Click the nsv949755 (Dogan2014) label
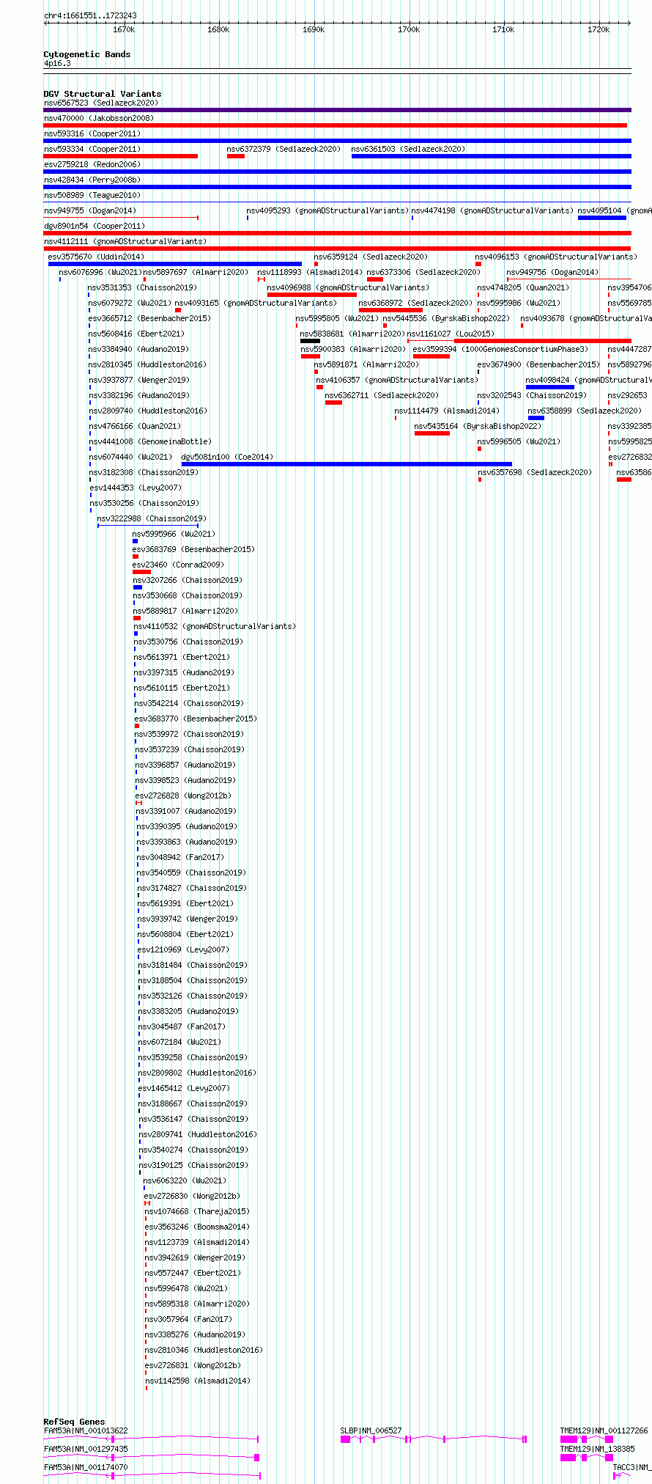652x1484 pixels. click(x=90, y=210)
